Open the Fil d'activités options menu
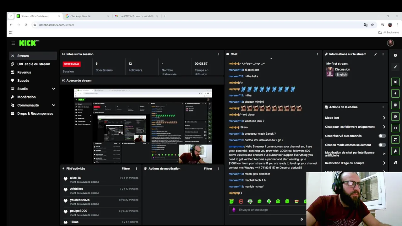 tap(136, 169)
